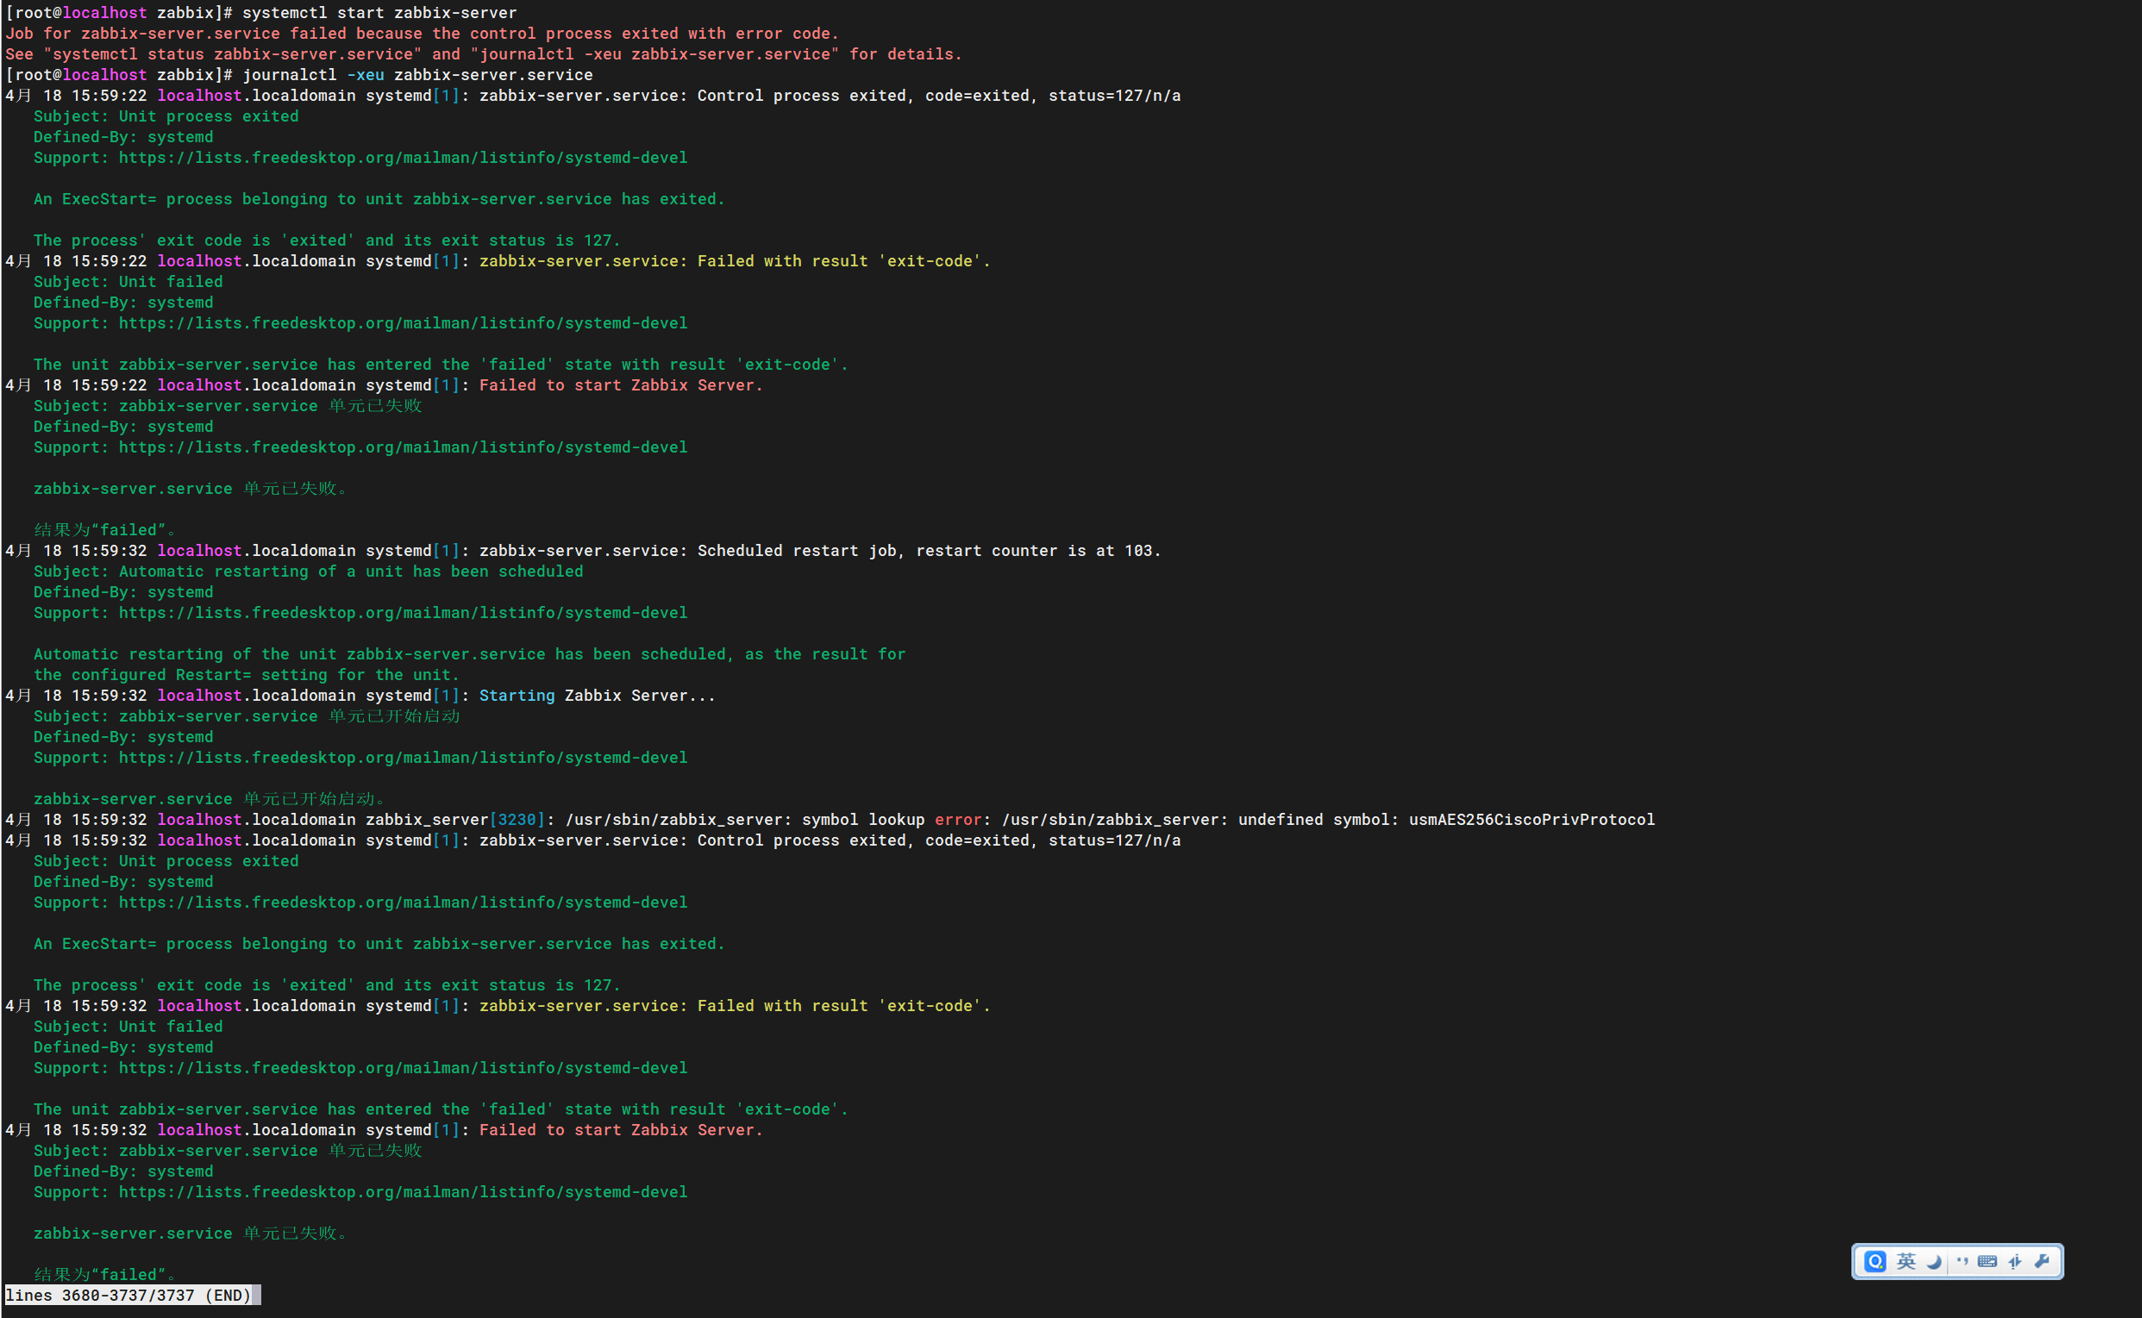Click the systemd-devel support link in first entry
2142x1318 pixels.
pyautogui.click(x=403, y=158)
